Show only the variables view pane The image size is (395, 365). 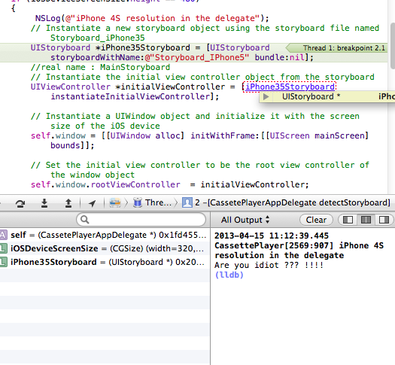click(348, 220)
